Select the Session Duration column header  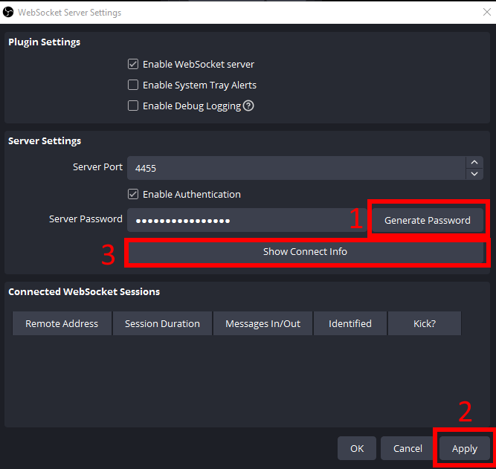point(162,324)
